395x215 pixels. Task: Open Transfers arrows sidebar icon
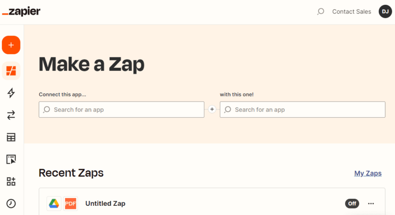(11, 115)
